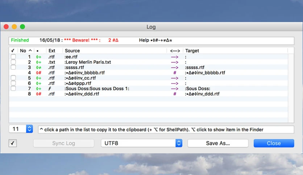This screenshot has width=303, height=175.
Task: Click the purple arrow in inv_cc.rtf row
Action: click(x=174, y=78)
